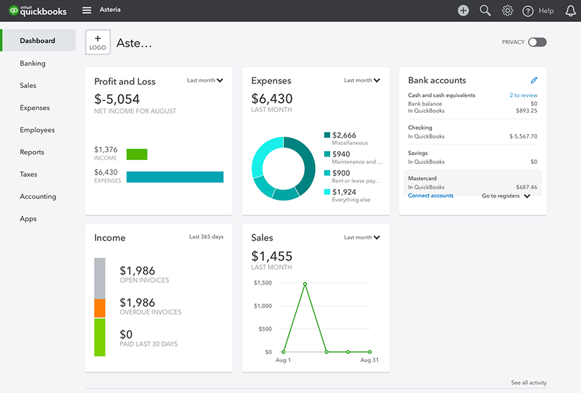This screenshot has width=581, height=393.
Task: Click the plus Create icon in header
Action: 463,10
